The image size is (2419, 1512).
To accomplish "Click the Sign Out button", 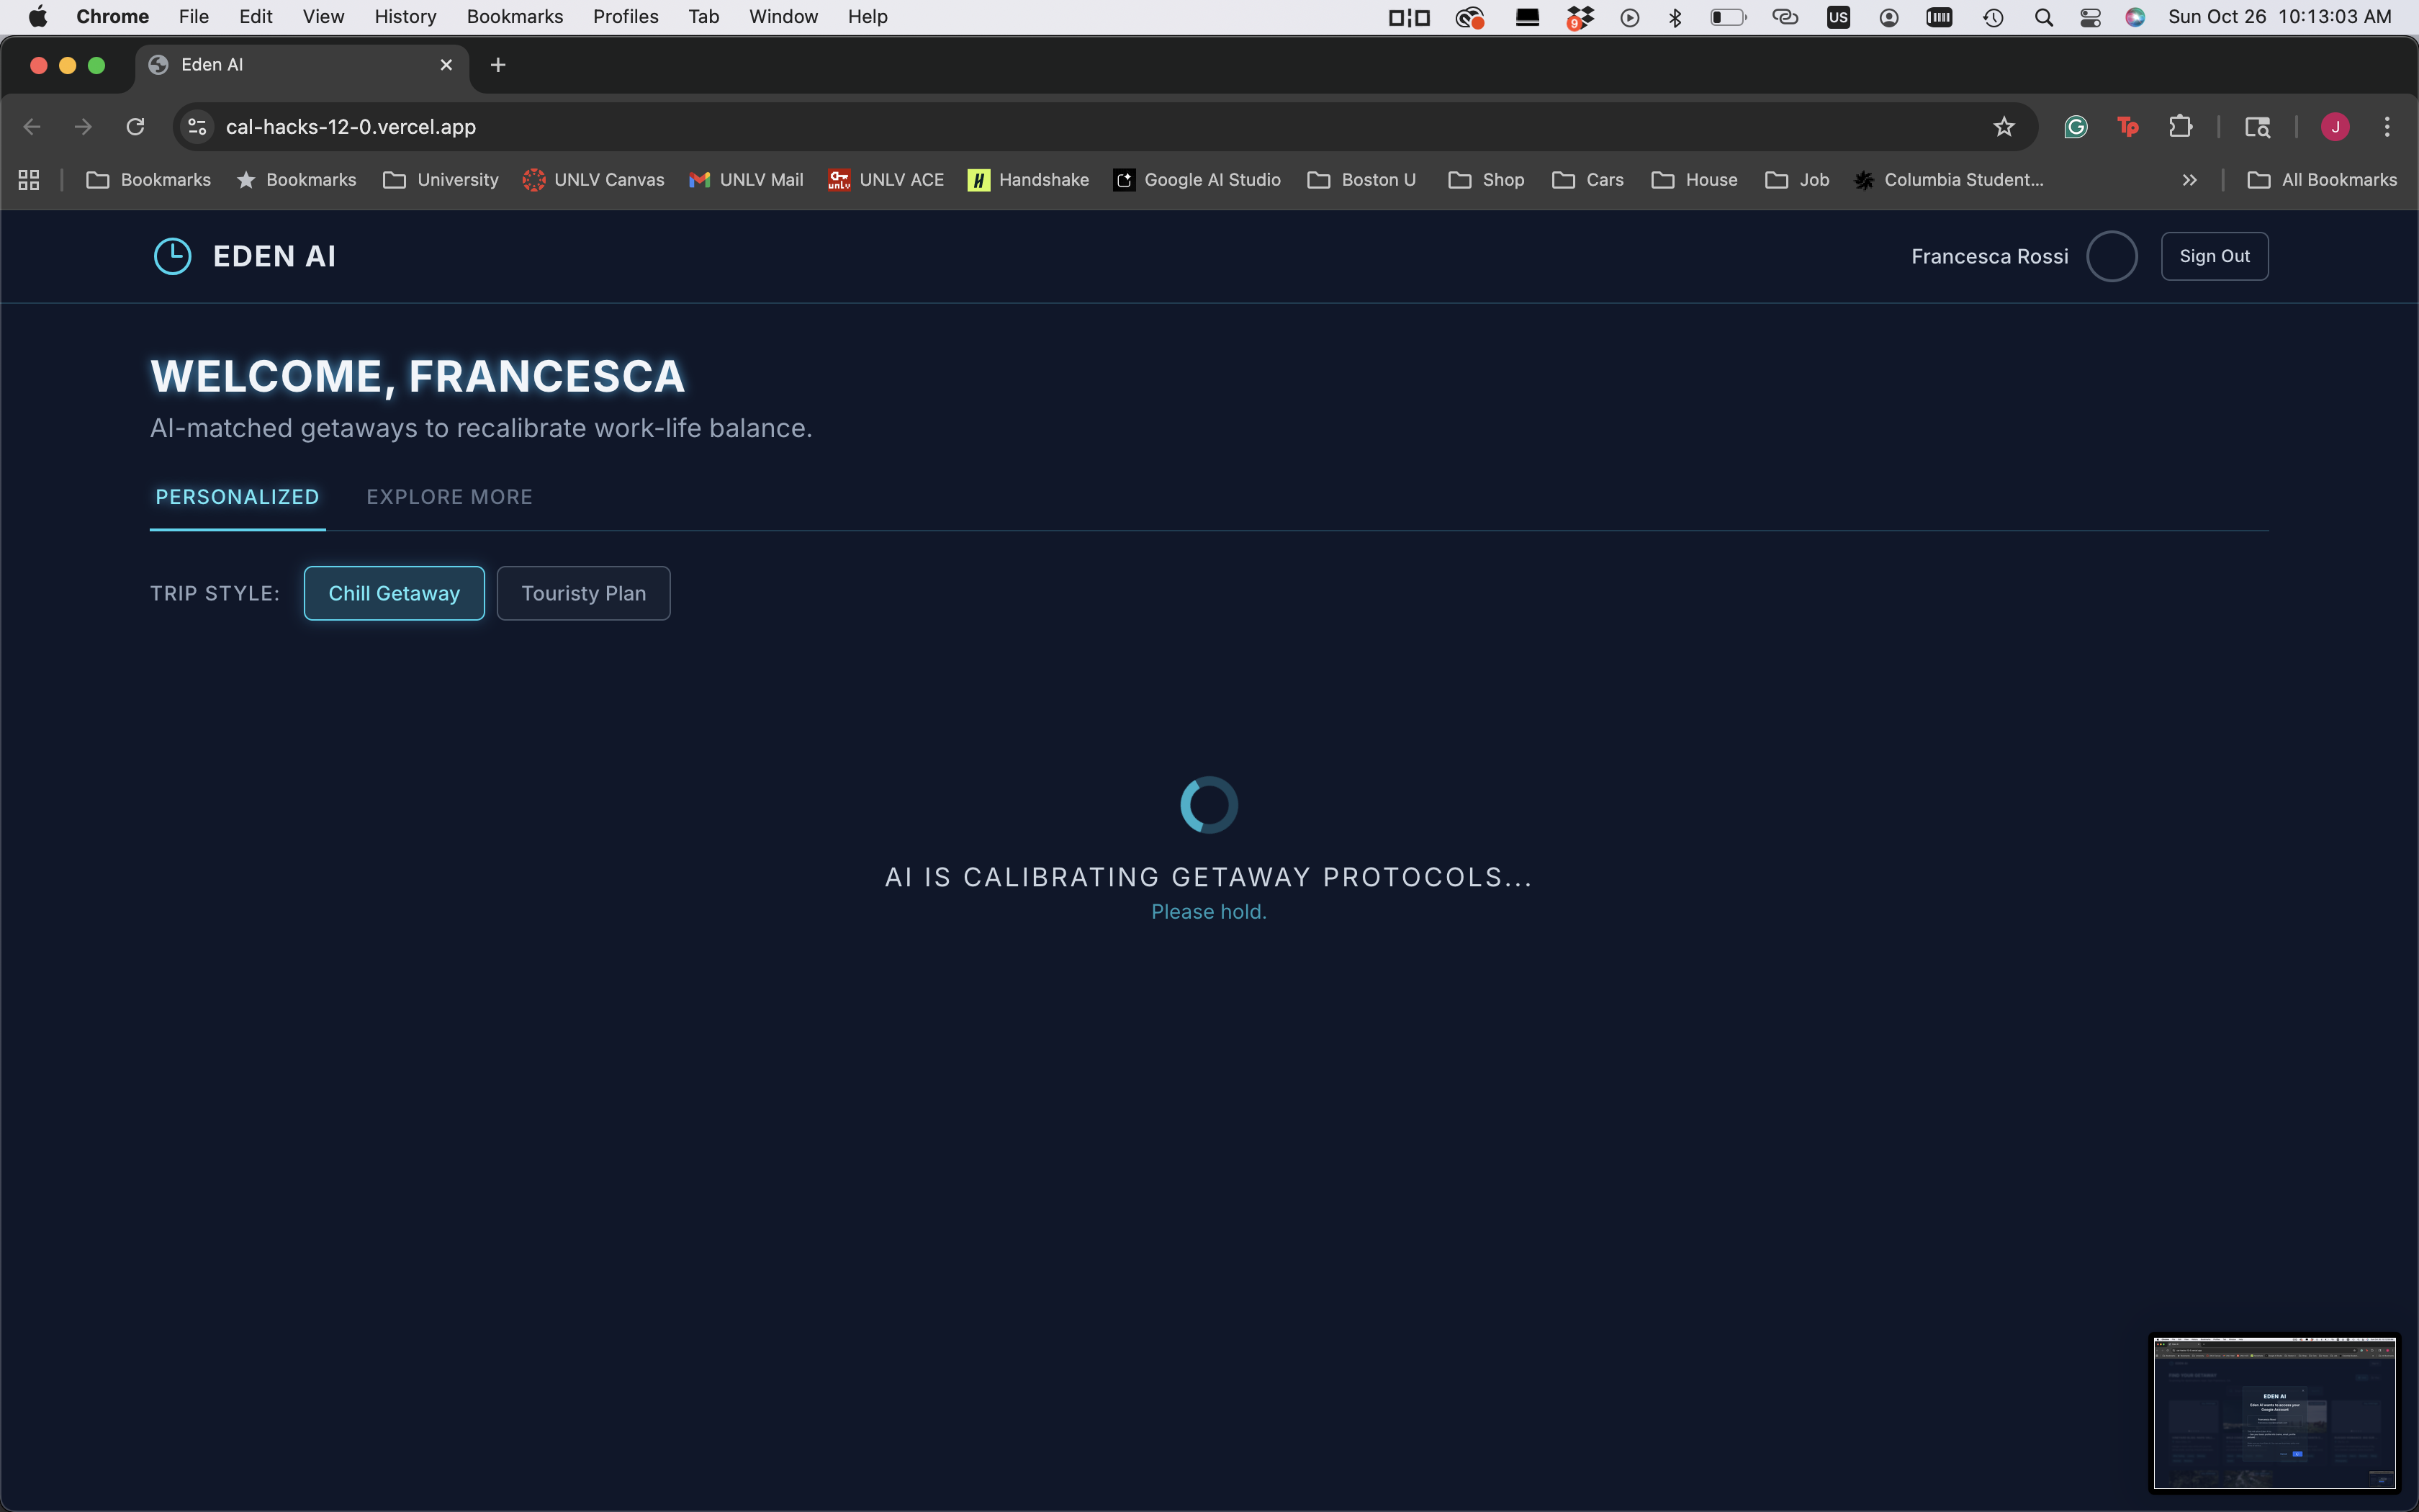I will coord(2214,256).
